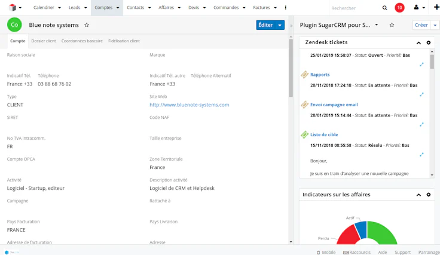440x255 pixels.
Task: Click Aide in the footer
Action: pyautogui.click(x=383, y=253)
